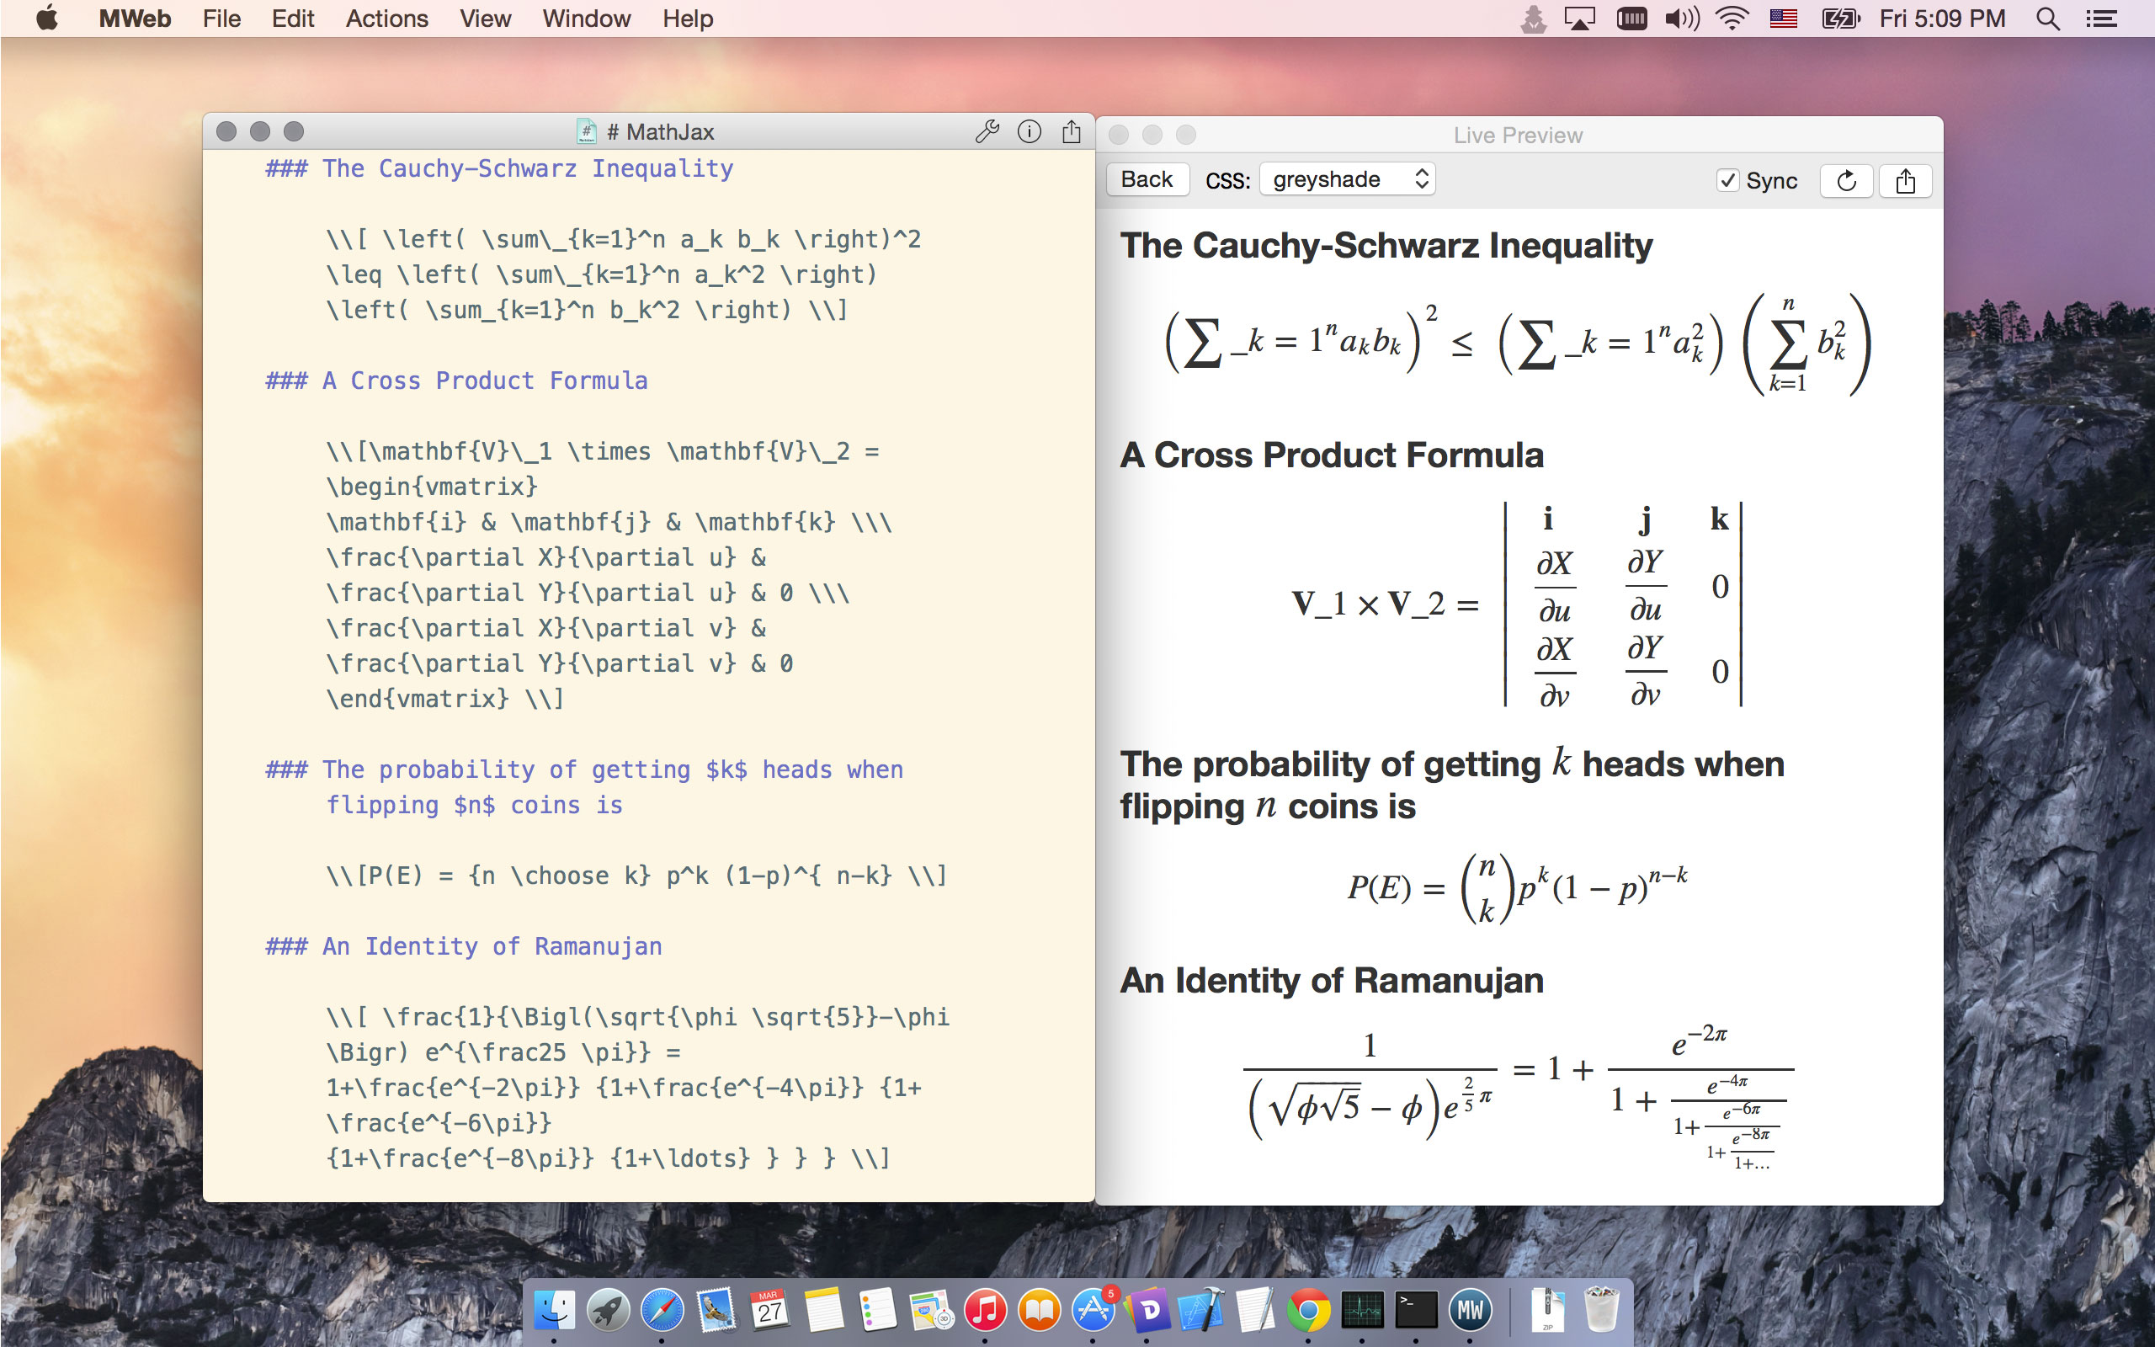This screenshot has height=1347, width=2155.
Task: Click the Back button in Live Preview
Action: click(x=1147, y=180)
